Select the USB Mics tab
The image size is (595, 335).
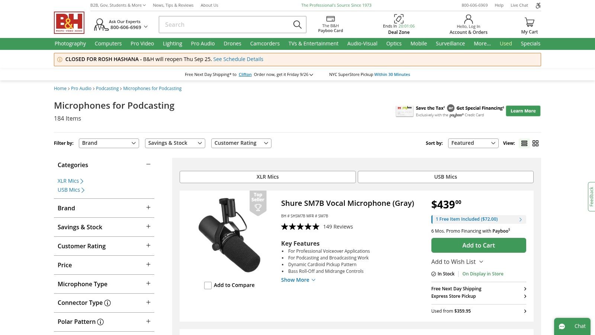pyautogui.click(x=445, y=177)
